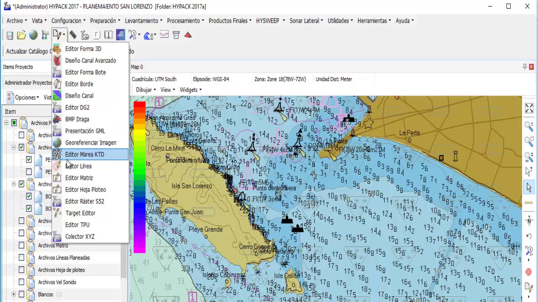Image resolution: width=538 pixels, height=302 pixels.
Task: Click the archive box toolbar icon
Action: (176, 35)
